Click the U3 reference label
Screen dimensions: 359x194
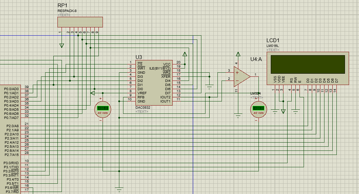click(139, 57)
